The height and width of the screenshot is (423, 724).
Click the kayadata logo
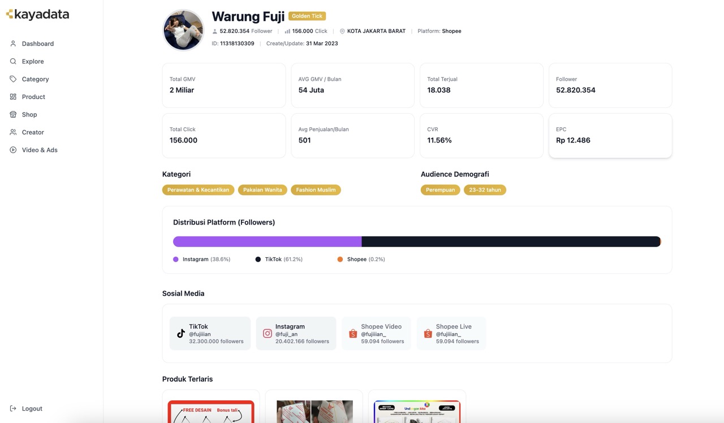37,15
